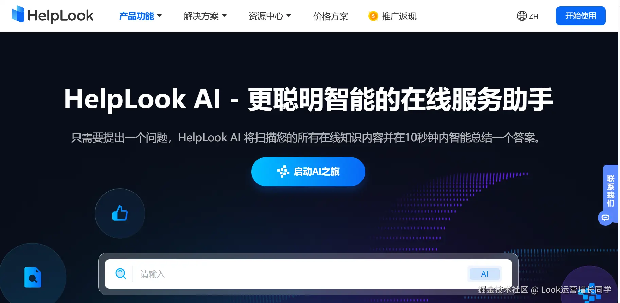Open the 联系我们 side tab

pyautogui.click(x=610, y=191)
